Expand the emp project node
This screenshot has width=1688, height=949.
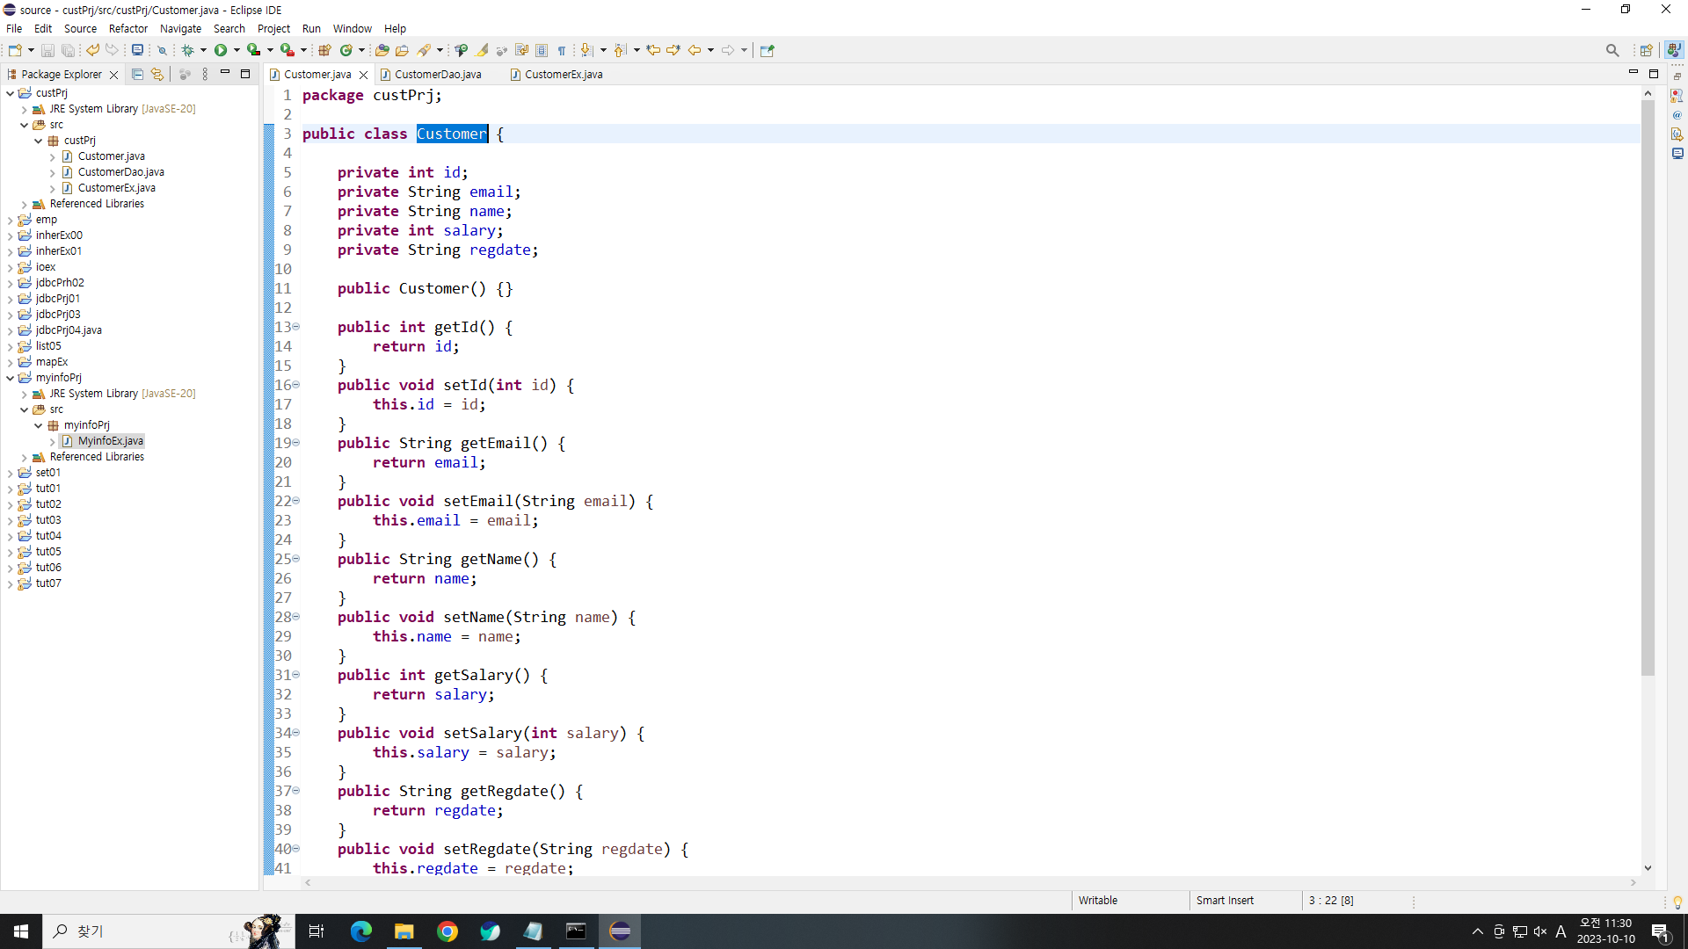point(10,220)
